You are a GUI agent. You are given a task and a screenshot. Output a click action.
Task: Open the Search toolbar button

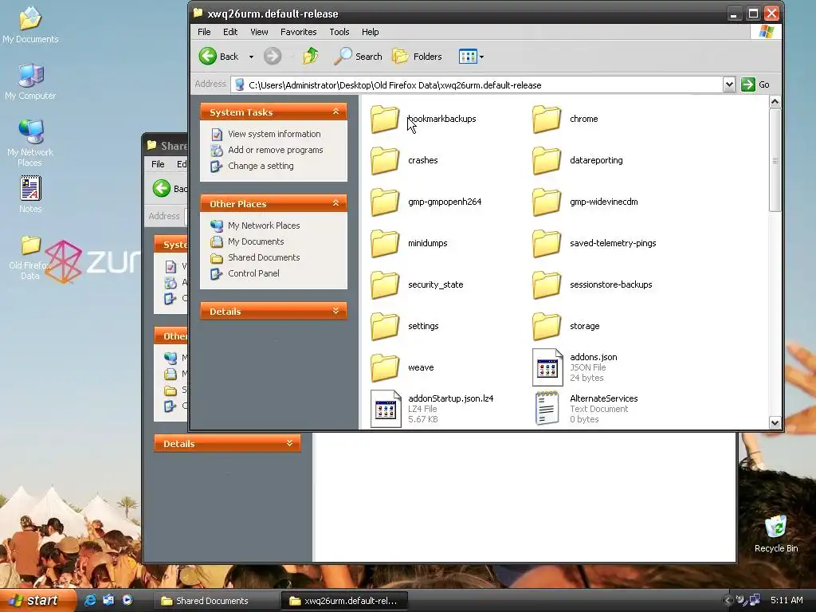click(x=358, y=57)
